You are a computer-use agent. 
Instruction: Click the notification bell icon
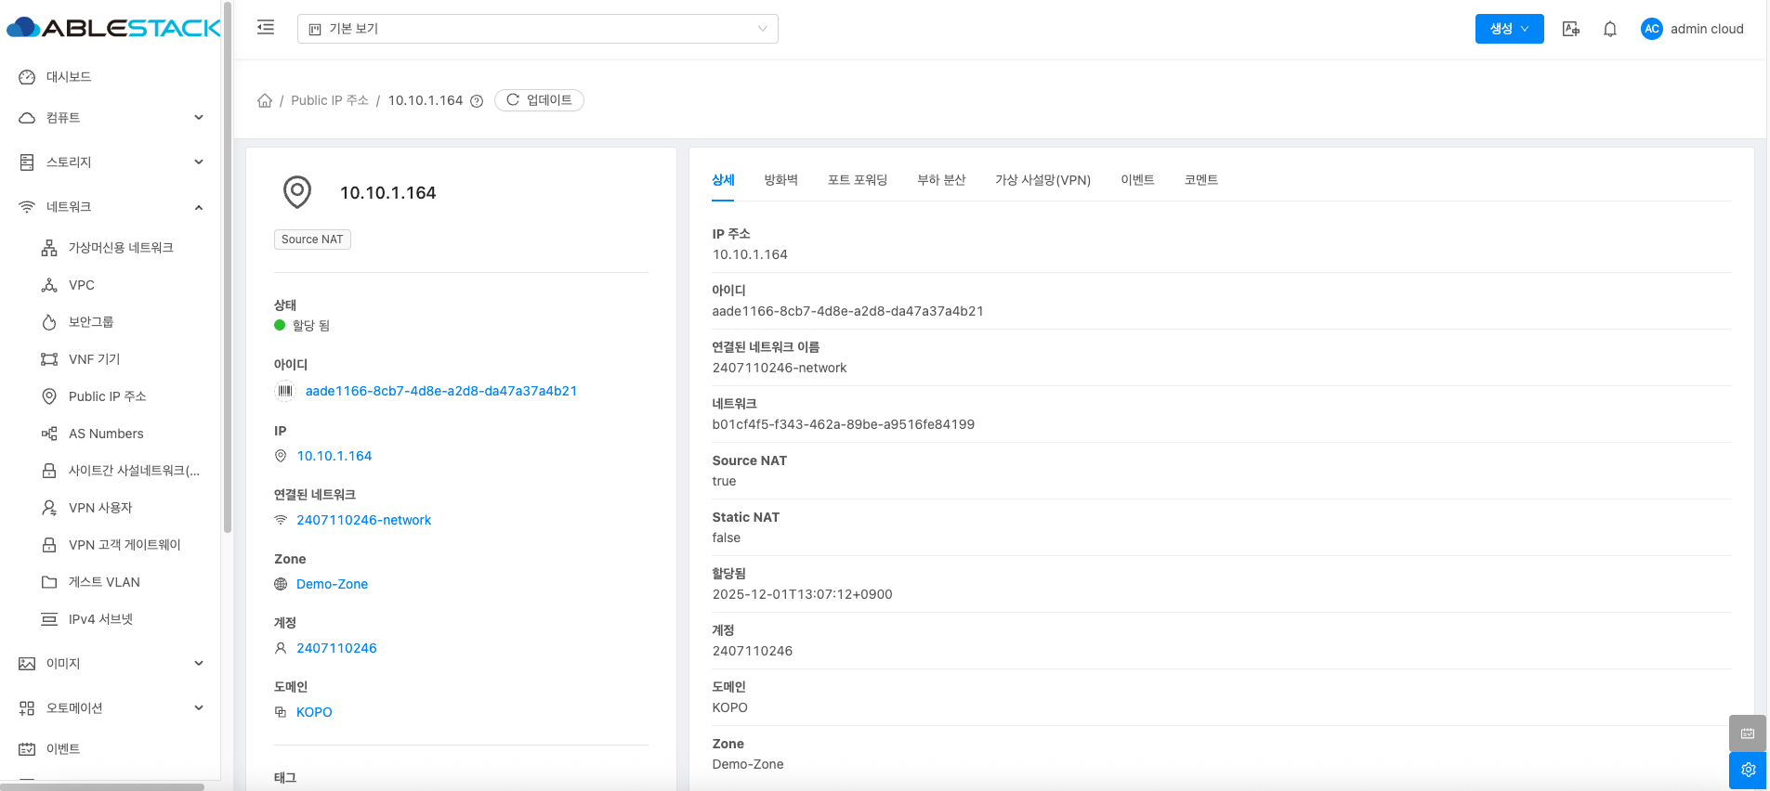click(x=1610, y=29)
